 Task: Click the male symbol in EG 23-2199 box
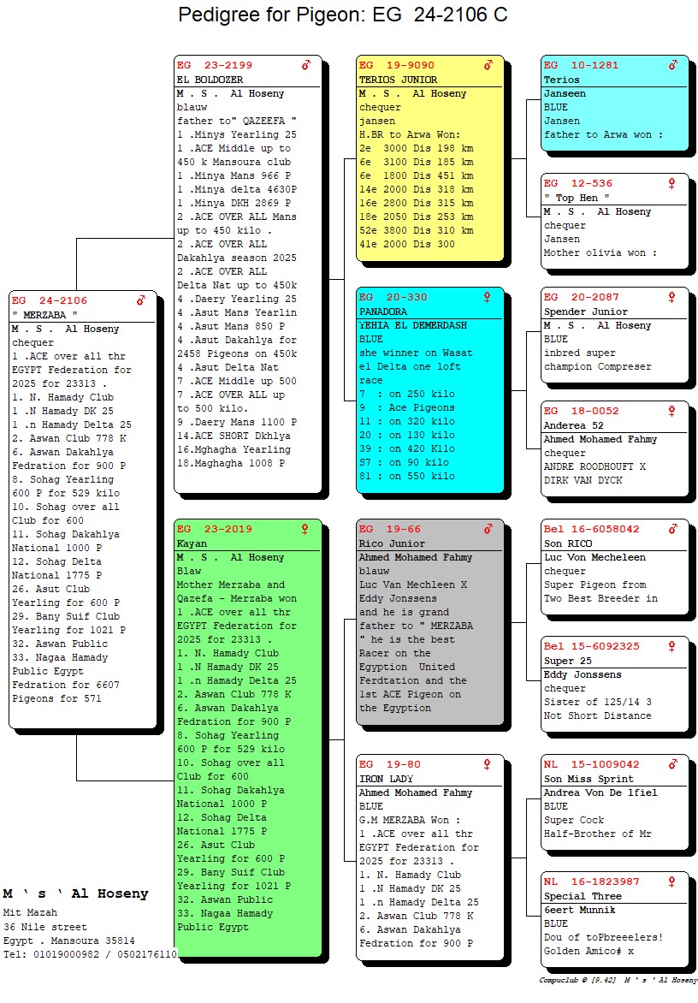pyautogui.click(x=305, y=65)
